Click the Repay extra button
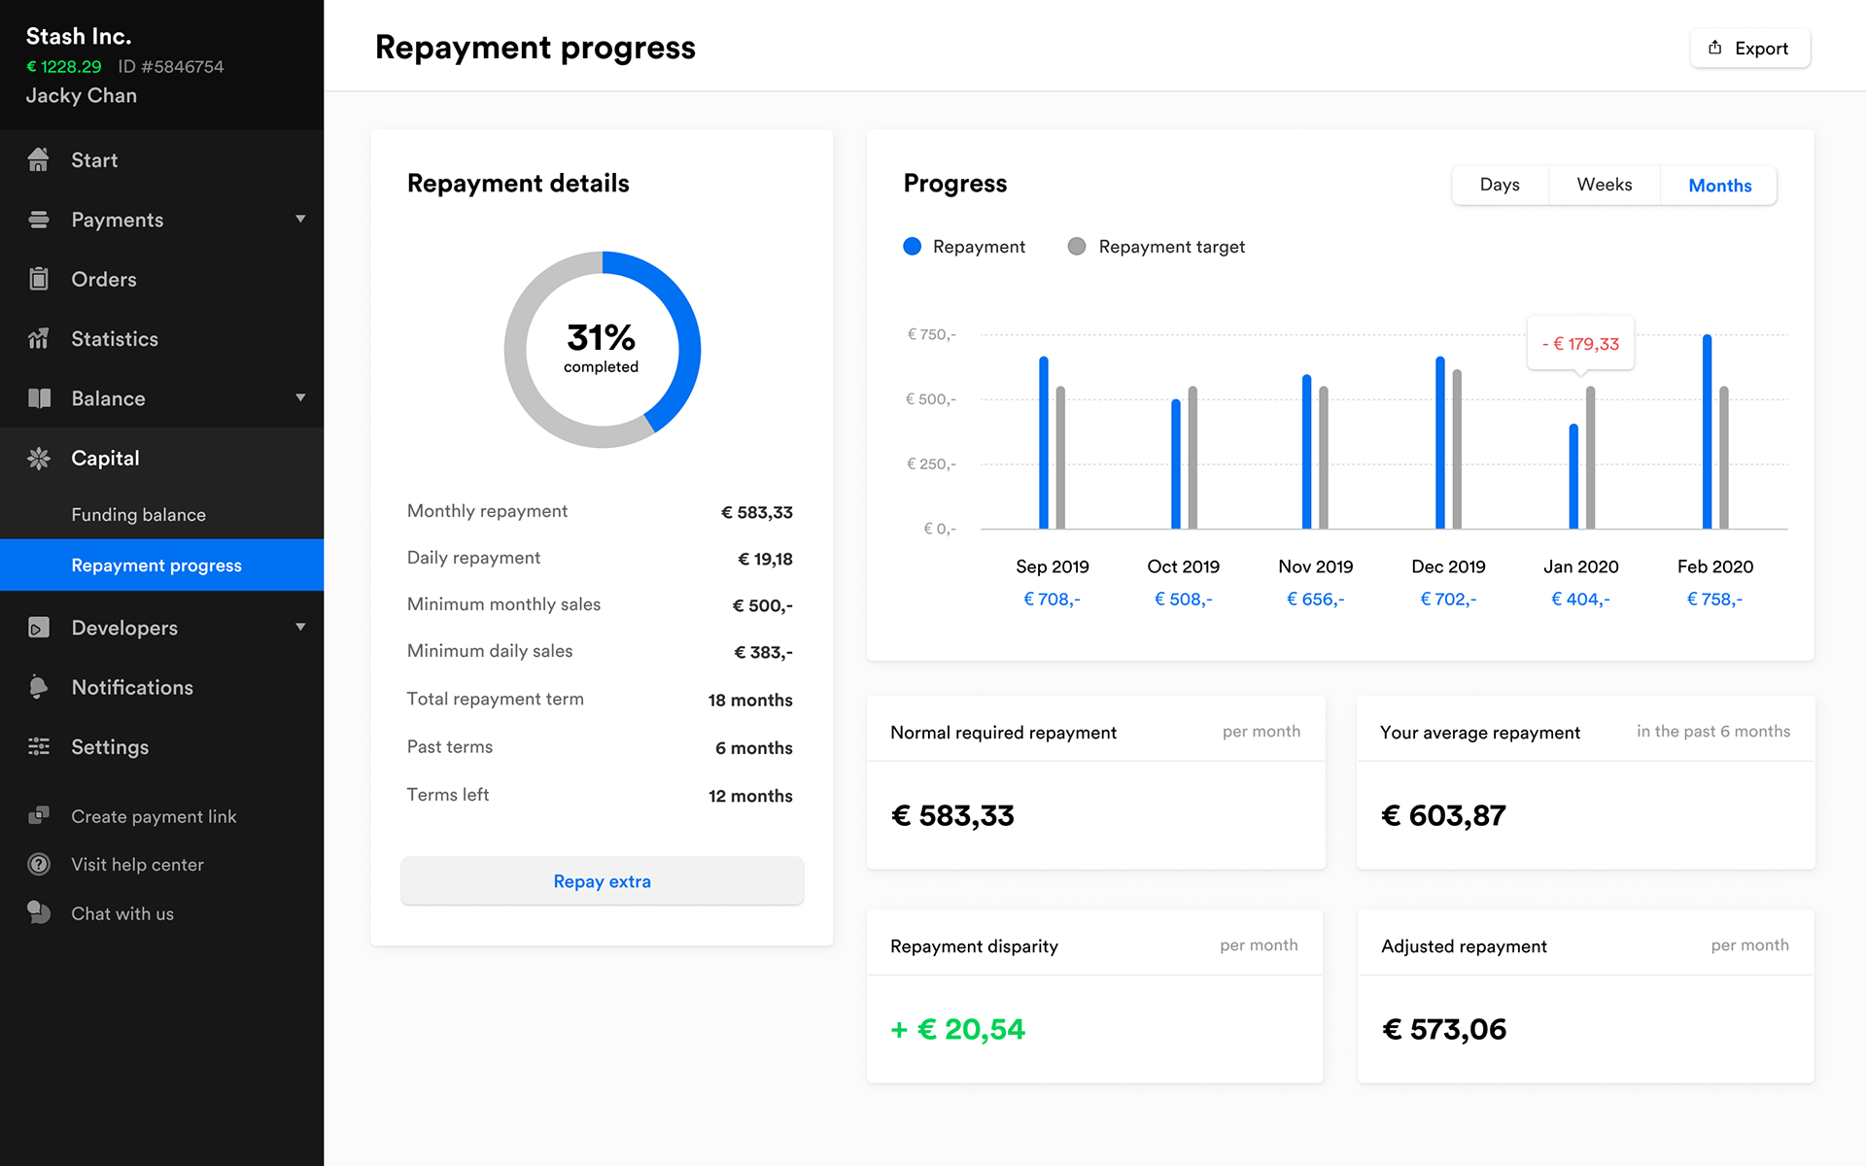1866x1166 pixels. pyautogui.click(x=602, y=881)
